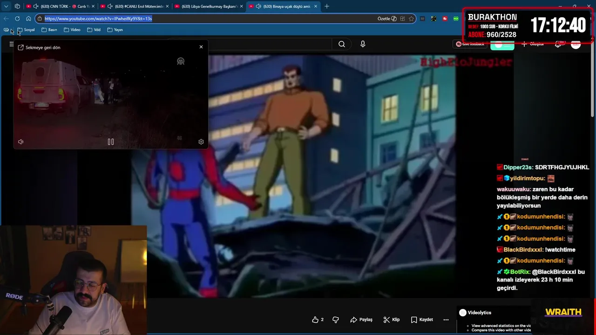Open the TubeBuddy extension icon

pos(445,19)
